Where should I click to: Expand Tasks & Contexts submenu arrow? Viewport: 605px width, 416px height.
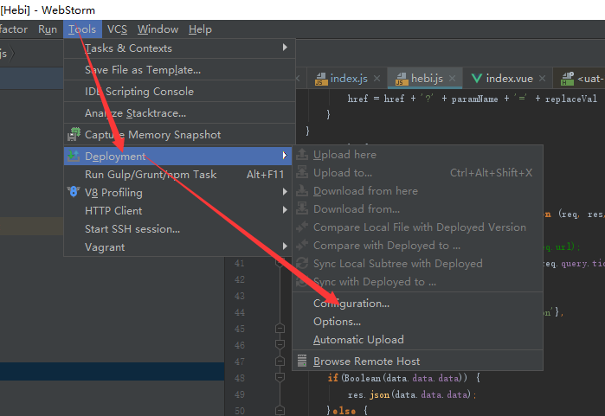click(285, 48)
